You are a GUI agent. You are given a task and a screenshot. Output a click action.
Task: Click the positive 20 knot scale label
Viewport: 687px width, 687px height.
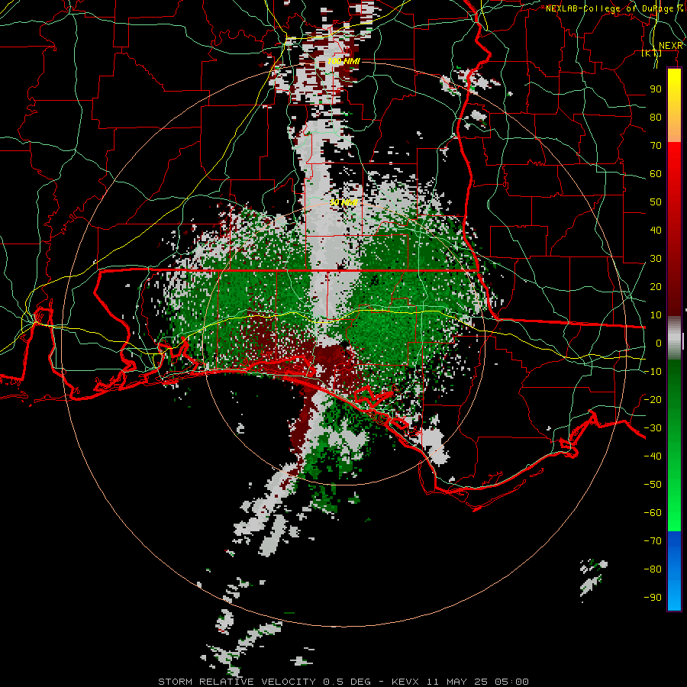pos(656,286)
